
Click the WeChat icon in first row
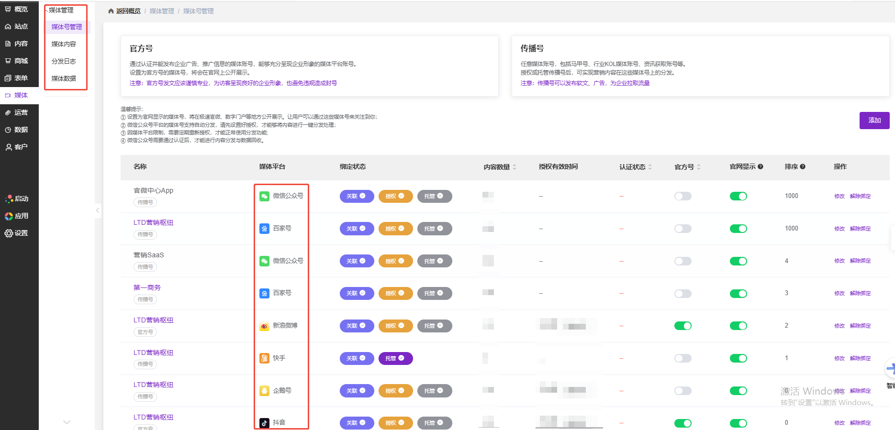264,196
